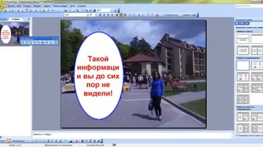263x147 pixels.
Task: Increase the font size
Action: point(139,15)
